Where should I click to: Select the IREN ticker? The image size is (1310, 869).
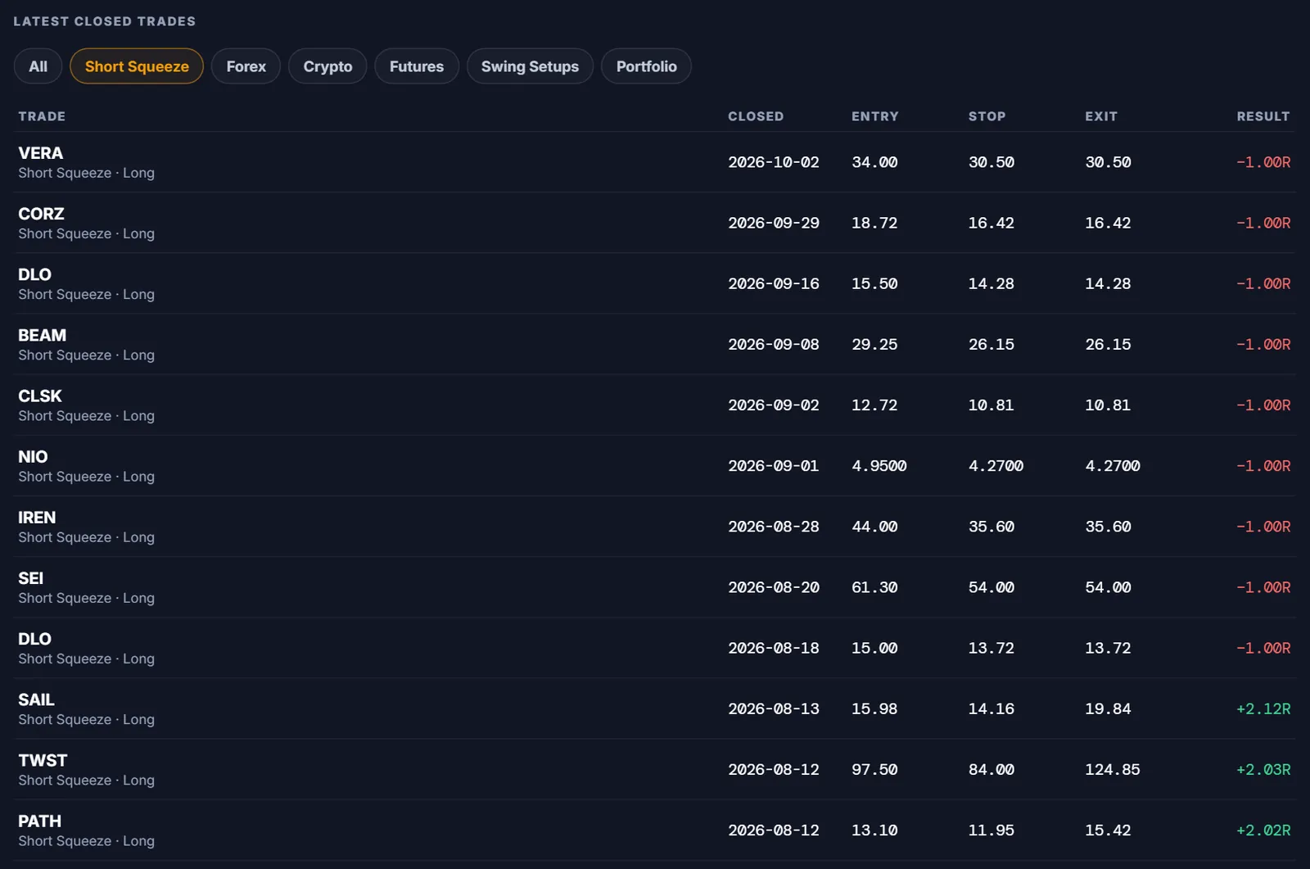pyautogui.click(x=37, y=517)
